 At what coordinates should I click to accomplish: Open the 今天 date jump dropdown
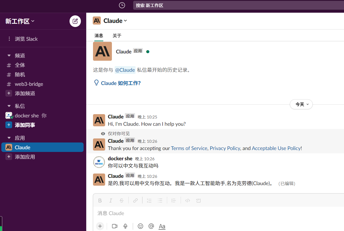[301, 104]
